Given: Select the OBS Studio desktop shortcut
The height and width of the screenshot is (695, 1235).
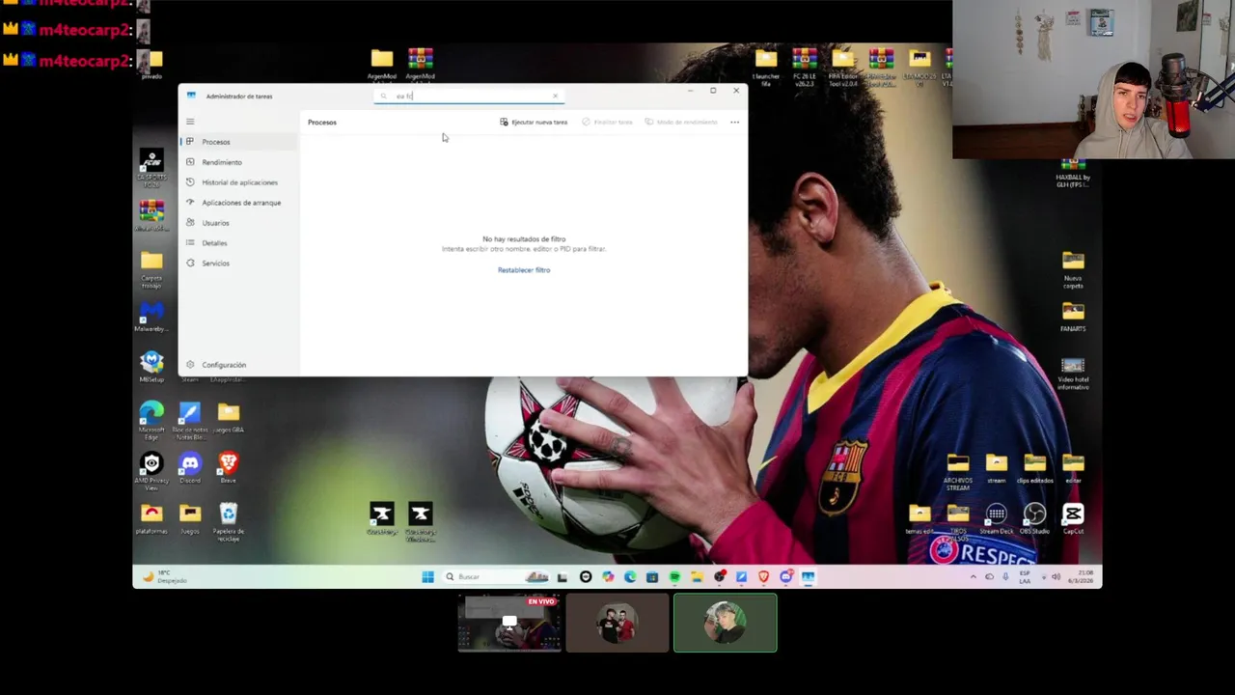Looking at the screenshot, I should [x=1034, y=519].
